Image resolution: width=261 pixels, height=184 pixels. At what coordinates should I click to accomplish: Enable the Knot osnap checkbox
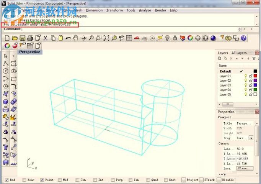(166, 180)
